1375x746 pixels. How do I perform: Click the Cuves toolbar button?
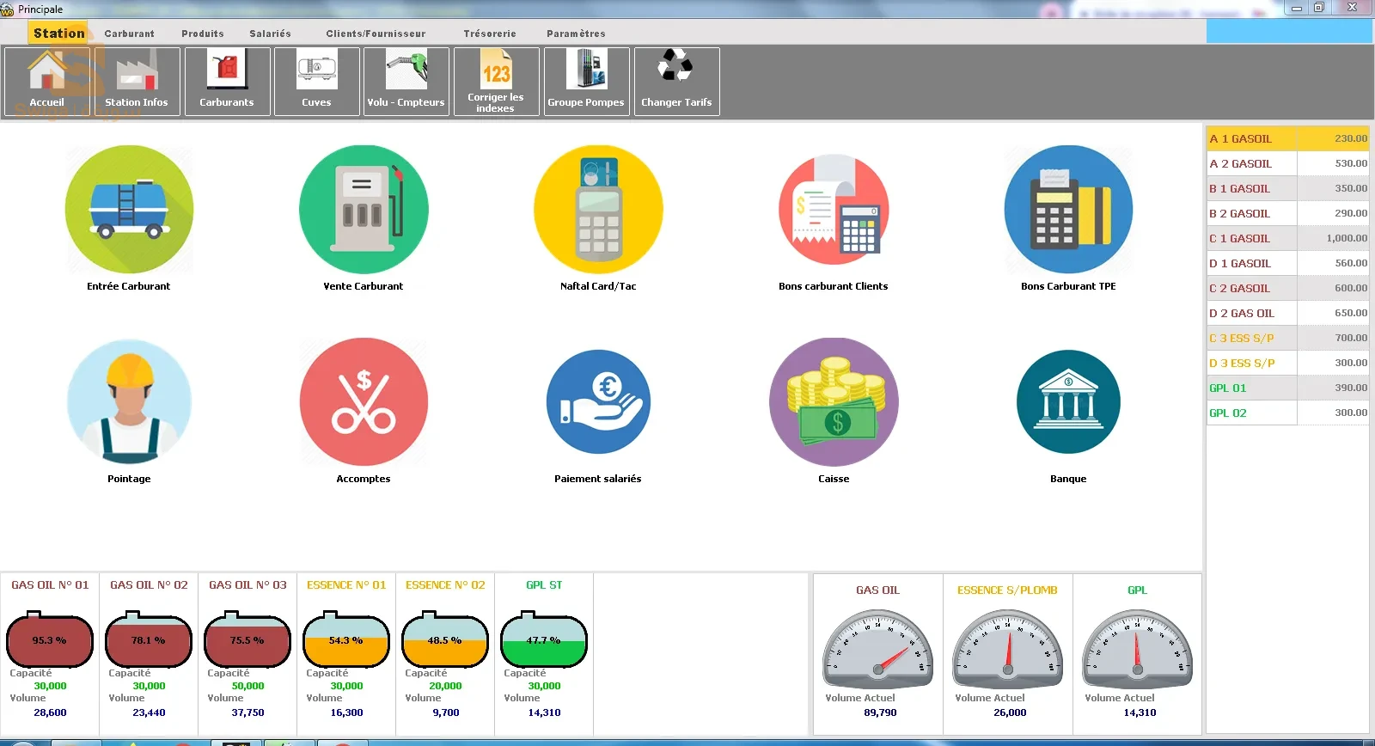316,82
